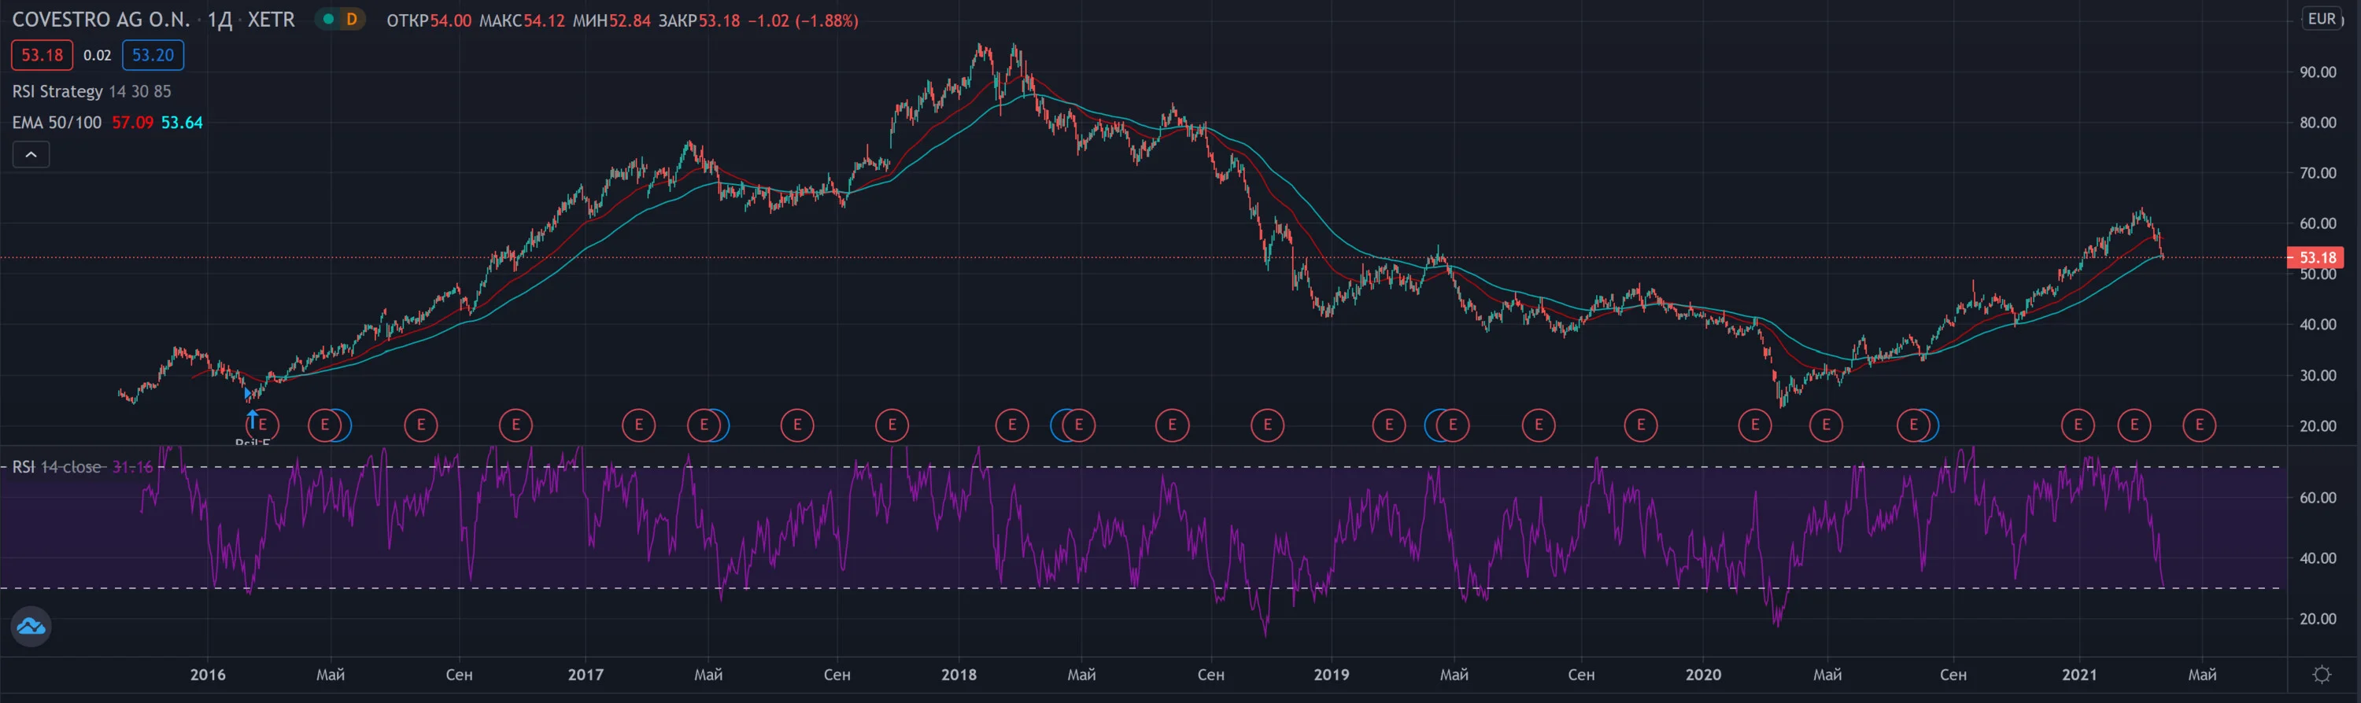Select the RSI 14 close pane legend
Viewport: 2361px width, 703px height.
click(83, 467)
